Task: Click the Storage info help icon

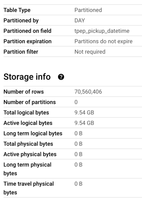Action: pos(61,77)
